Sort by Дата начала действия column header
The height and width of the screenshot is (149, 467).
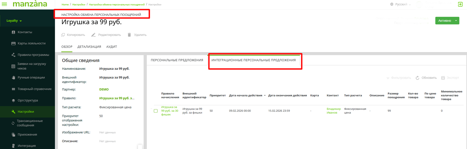point(246,95)
